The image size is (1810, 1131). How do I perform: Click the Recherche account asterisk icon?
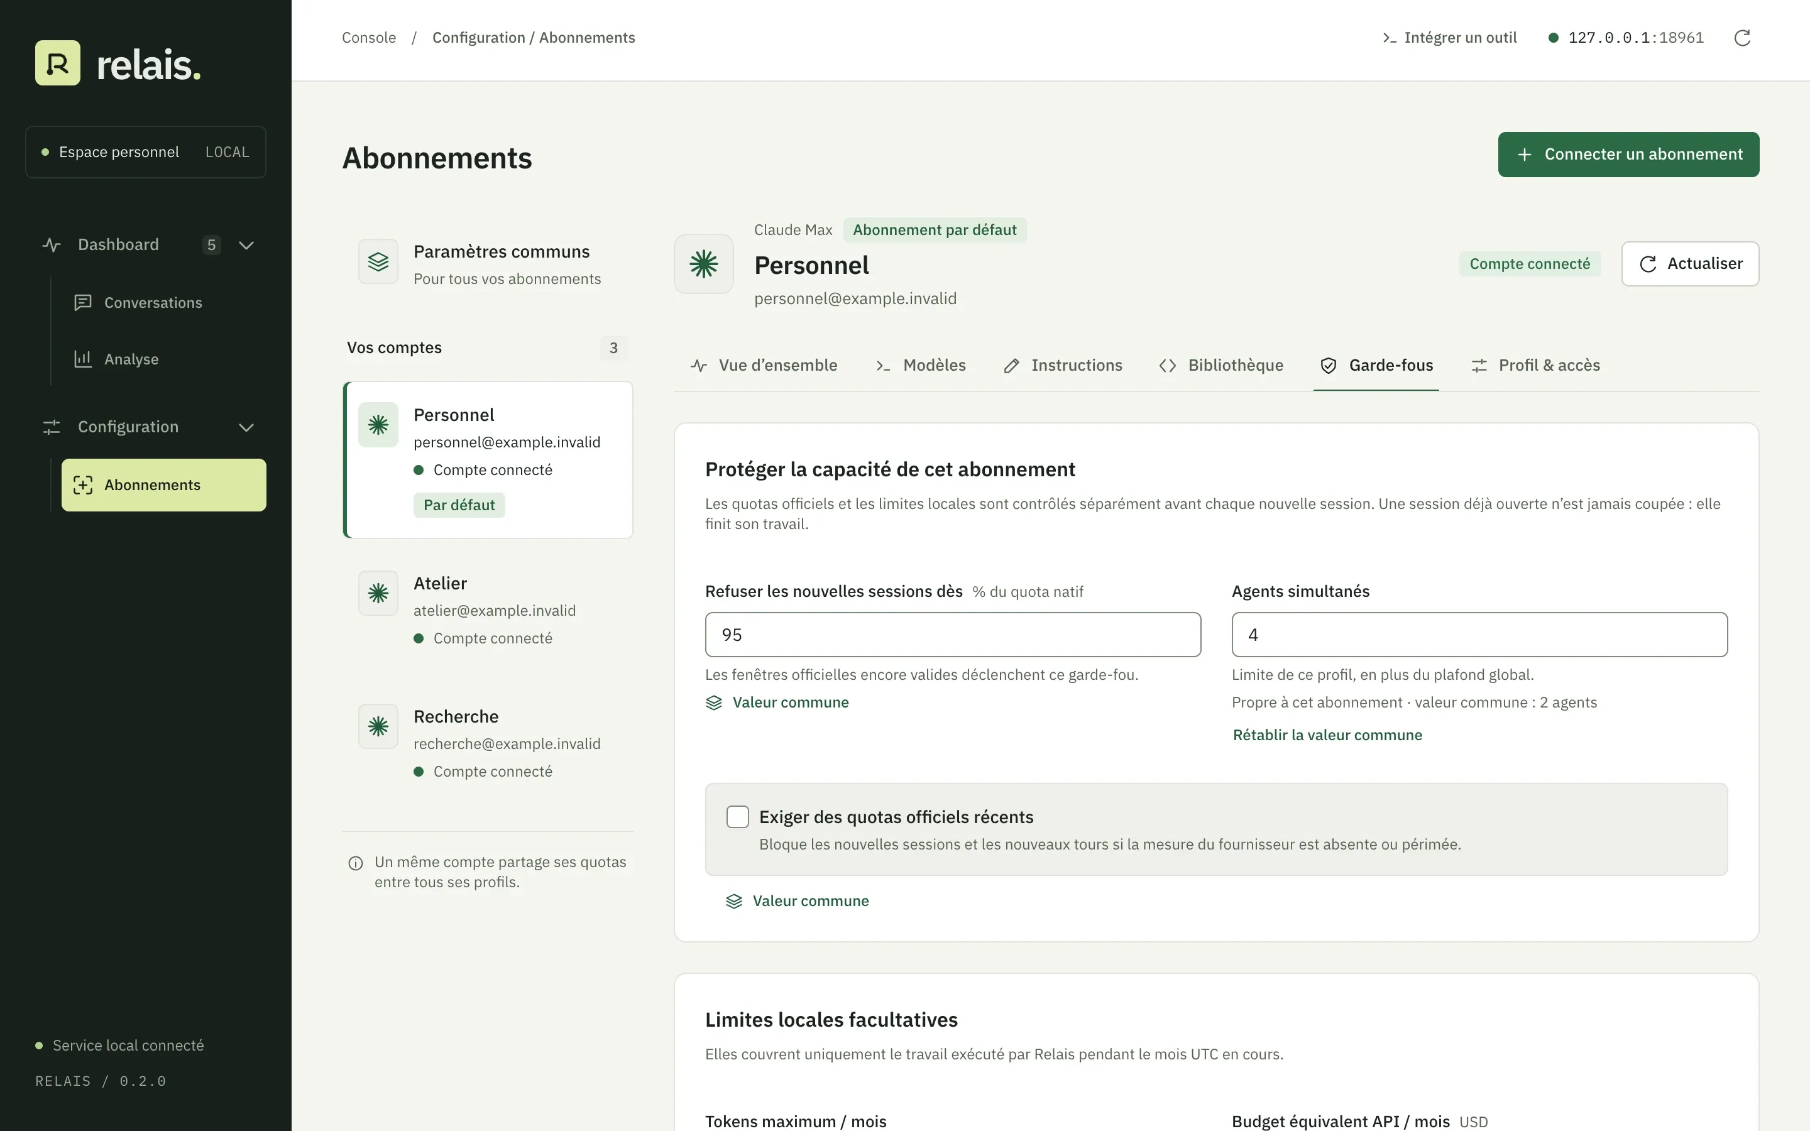click(x=378, y=726)
